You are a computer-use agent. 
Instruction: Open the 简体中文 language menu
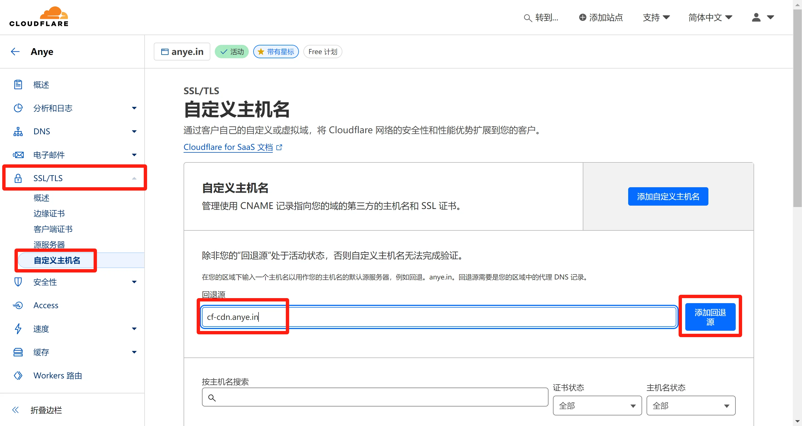pos(710,18)
